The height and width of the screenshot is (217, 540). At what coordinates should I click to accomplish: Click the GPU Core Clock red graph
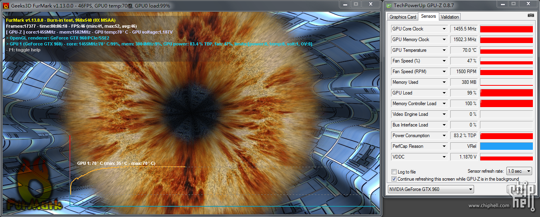point(506,29)
